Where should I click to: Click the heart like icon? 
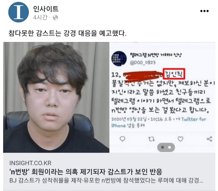pos(180,139)
